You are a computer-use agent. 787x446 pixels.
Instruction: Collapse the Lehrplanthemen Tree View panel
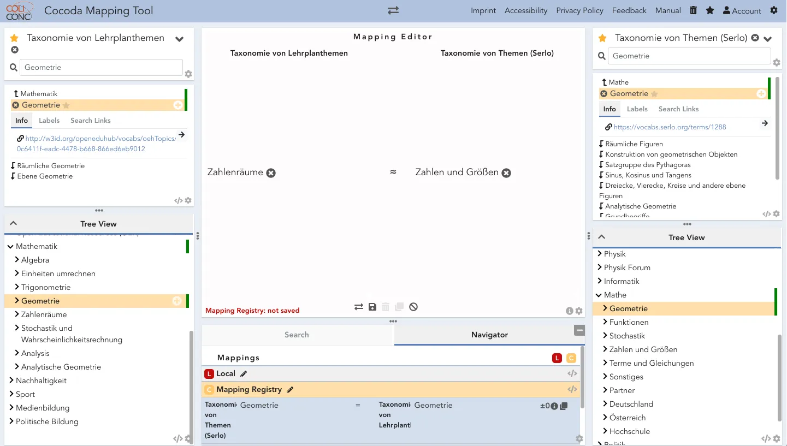(x=14, y=223)
